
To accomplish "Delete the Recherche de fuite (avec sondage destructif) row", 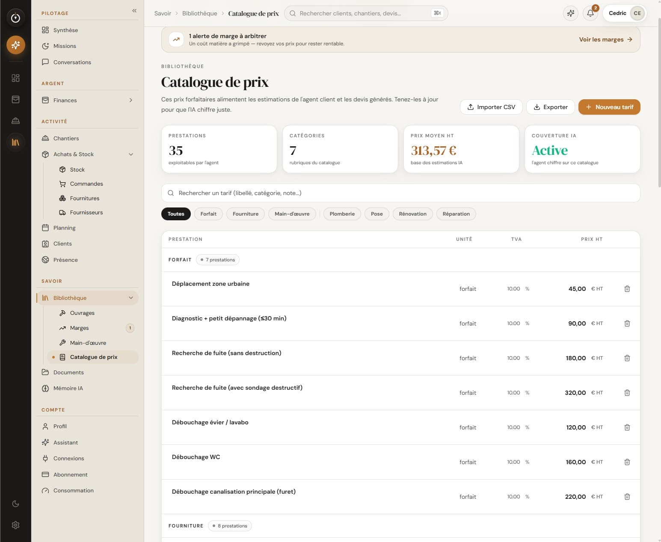I will [627, 393].
